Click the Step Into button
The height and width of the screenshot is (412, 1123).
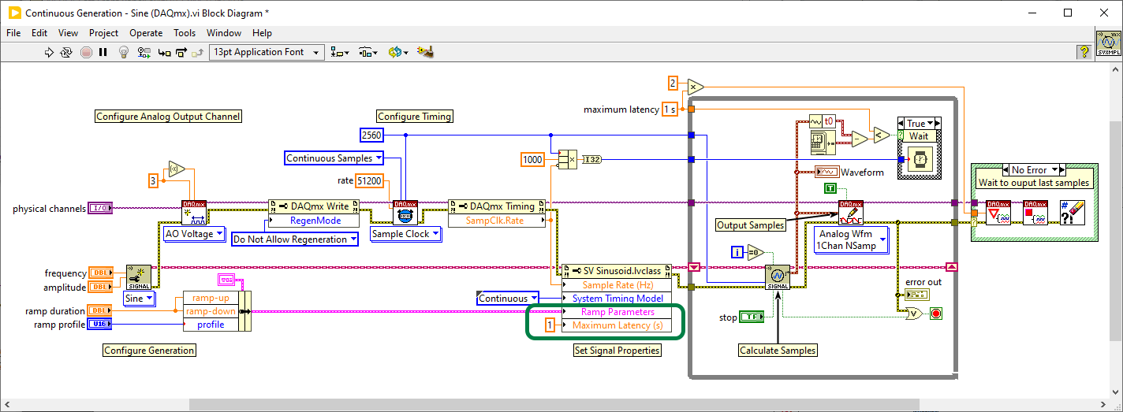tap(164, 52)
